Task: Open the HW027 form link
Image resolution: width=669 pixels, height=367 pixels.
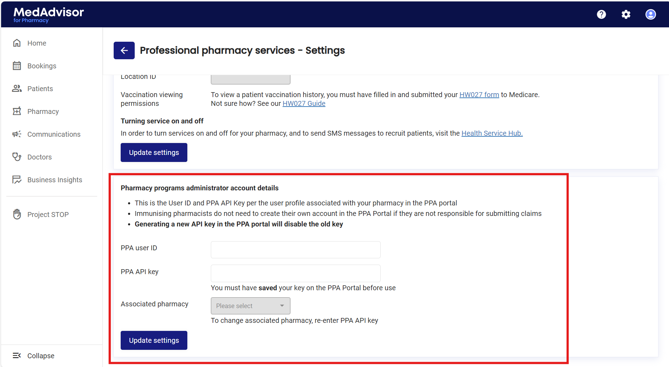Action: click(x=479, y=95)
